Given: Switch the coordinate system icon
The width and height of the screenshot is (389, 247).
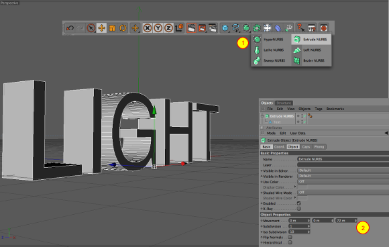Looking at the screenshot, I should [x=179, y=28].
